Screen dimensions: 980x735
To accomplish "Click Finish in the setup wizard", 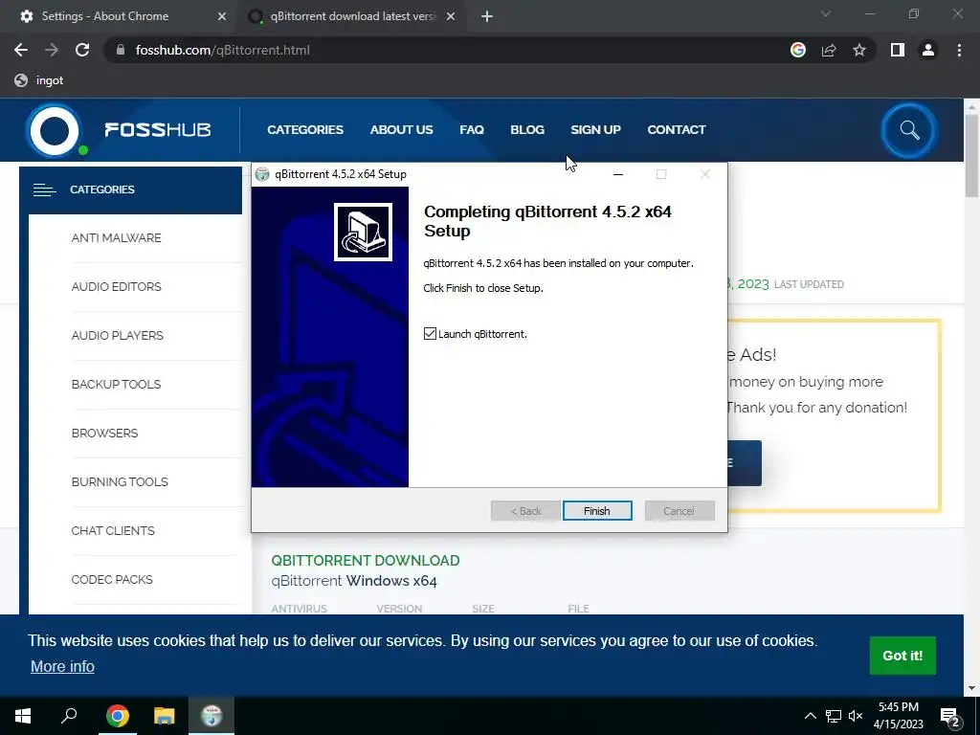I will [597, 511].
